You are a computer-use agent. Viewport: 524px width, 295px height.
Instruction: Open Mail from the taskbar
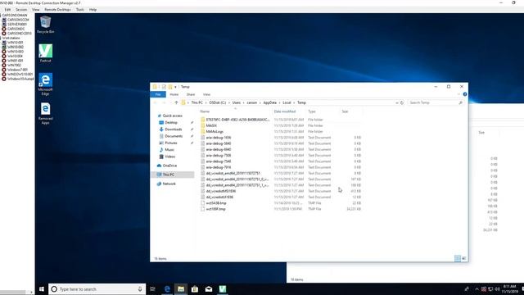[209, 289]
